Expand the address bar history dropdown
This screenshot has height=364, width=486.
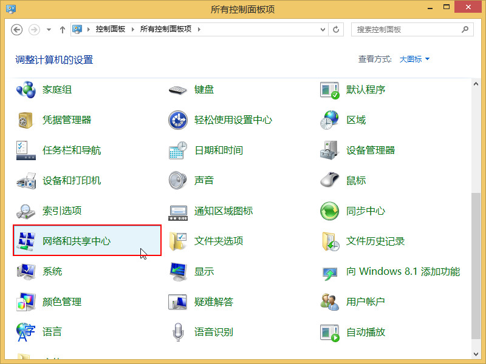tap(321, 29)
